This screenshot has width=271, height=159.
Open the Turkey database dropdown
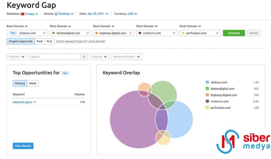[x=31, y=14]
